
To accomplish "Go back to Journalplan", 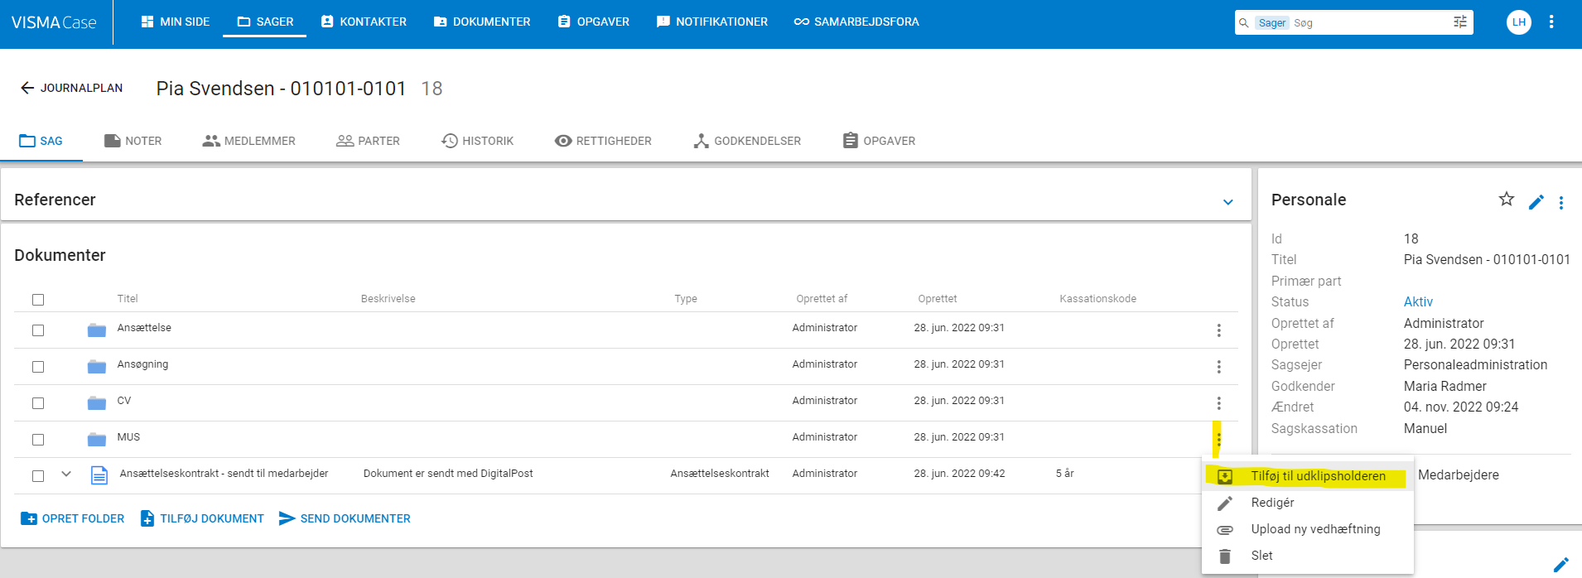I will tap(71, 88).
